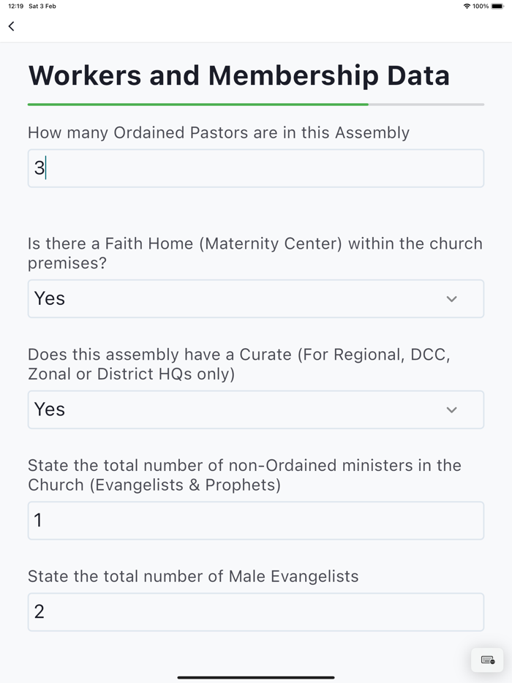Screen dimensions: 512x683
Task: Select the Male Evangelists input field
Action: pos(256,612)
